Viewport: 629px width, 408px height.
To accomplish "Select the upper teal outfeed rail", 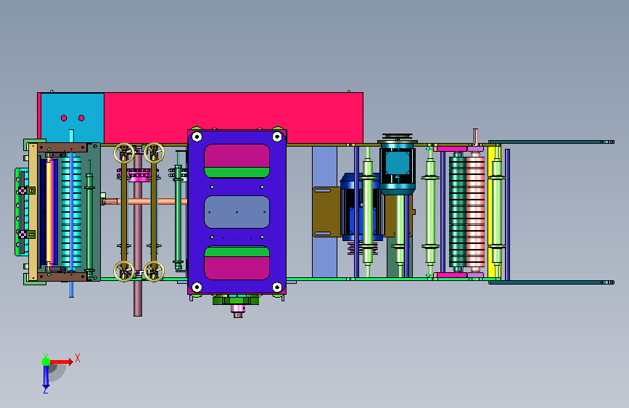I will click(x=551, y=142).
